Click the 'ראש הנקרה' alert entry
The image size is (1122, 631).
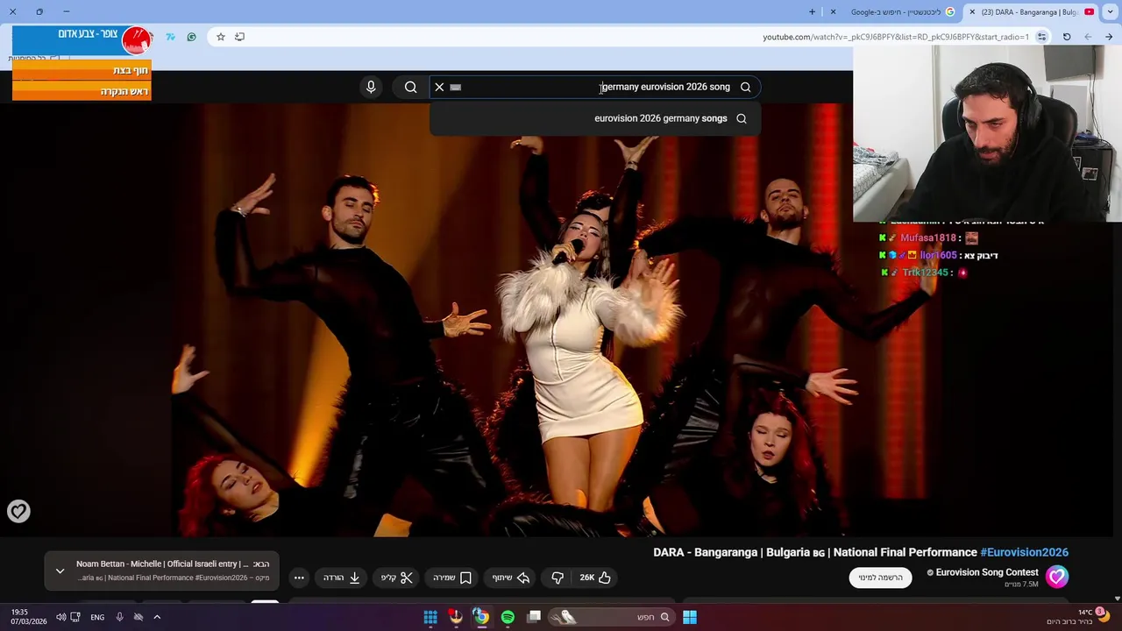coord(82,91)
